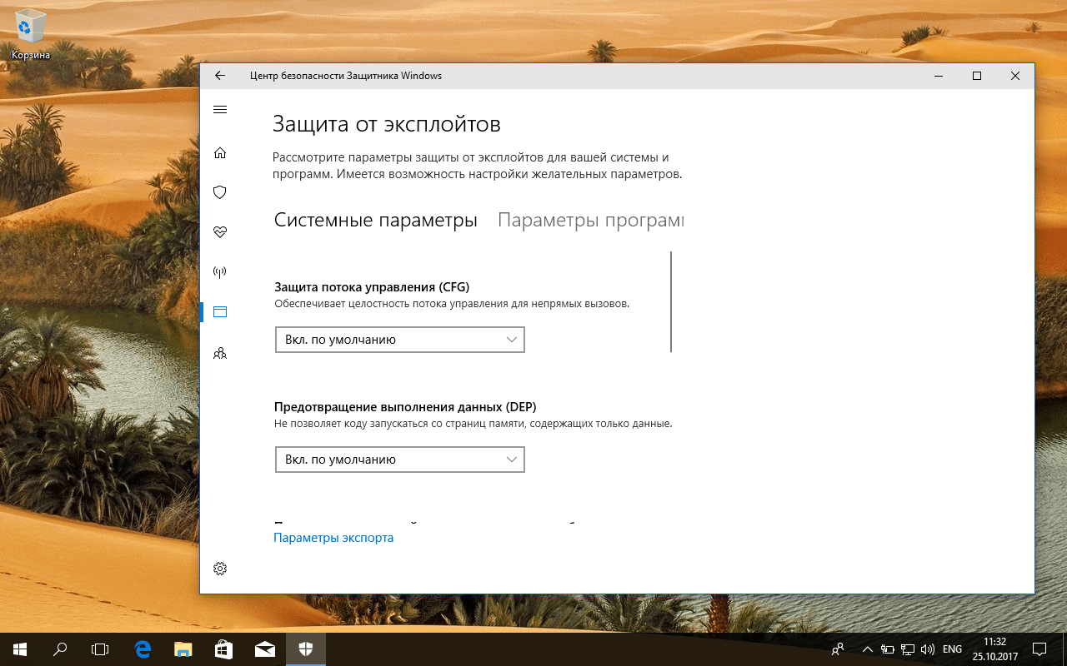Click the Защита потока управления (CFG) label
This screenshot has height=666, width=1067.
(x=372, y=287)
